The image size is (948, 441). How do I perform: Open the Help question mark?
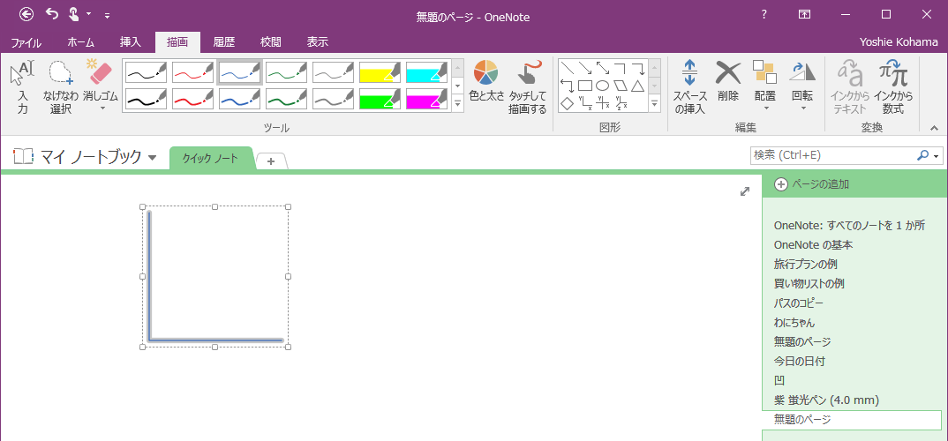pyautogui.click(x=764, y=14)
